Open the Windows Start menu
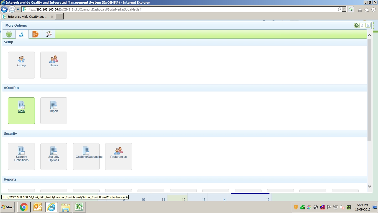378x213 pixels. (x=8, y=207)
